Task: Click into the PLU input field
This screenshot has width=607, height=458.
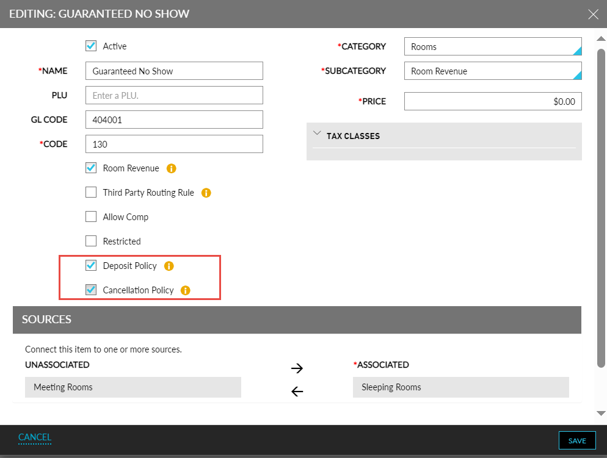Action: coord(174,96)
